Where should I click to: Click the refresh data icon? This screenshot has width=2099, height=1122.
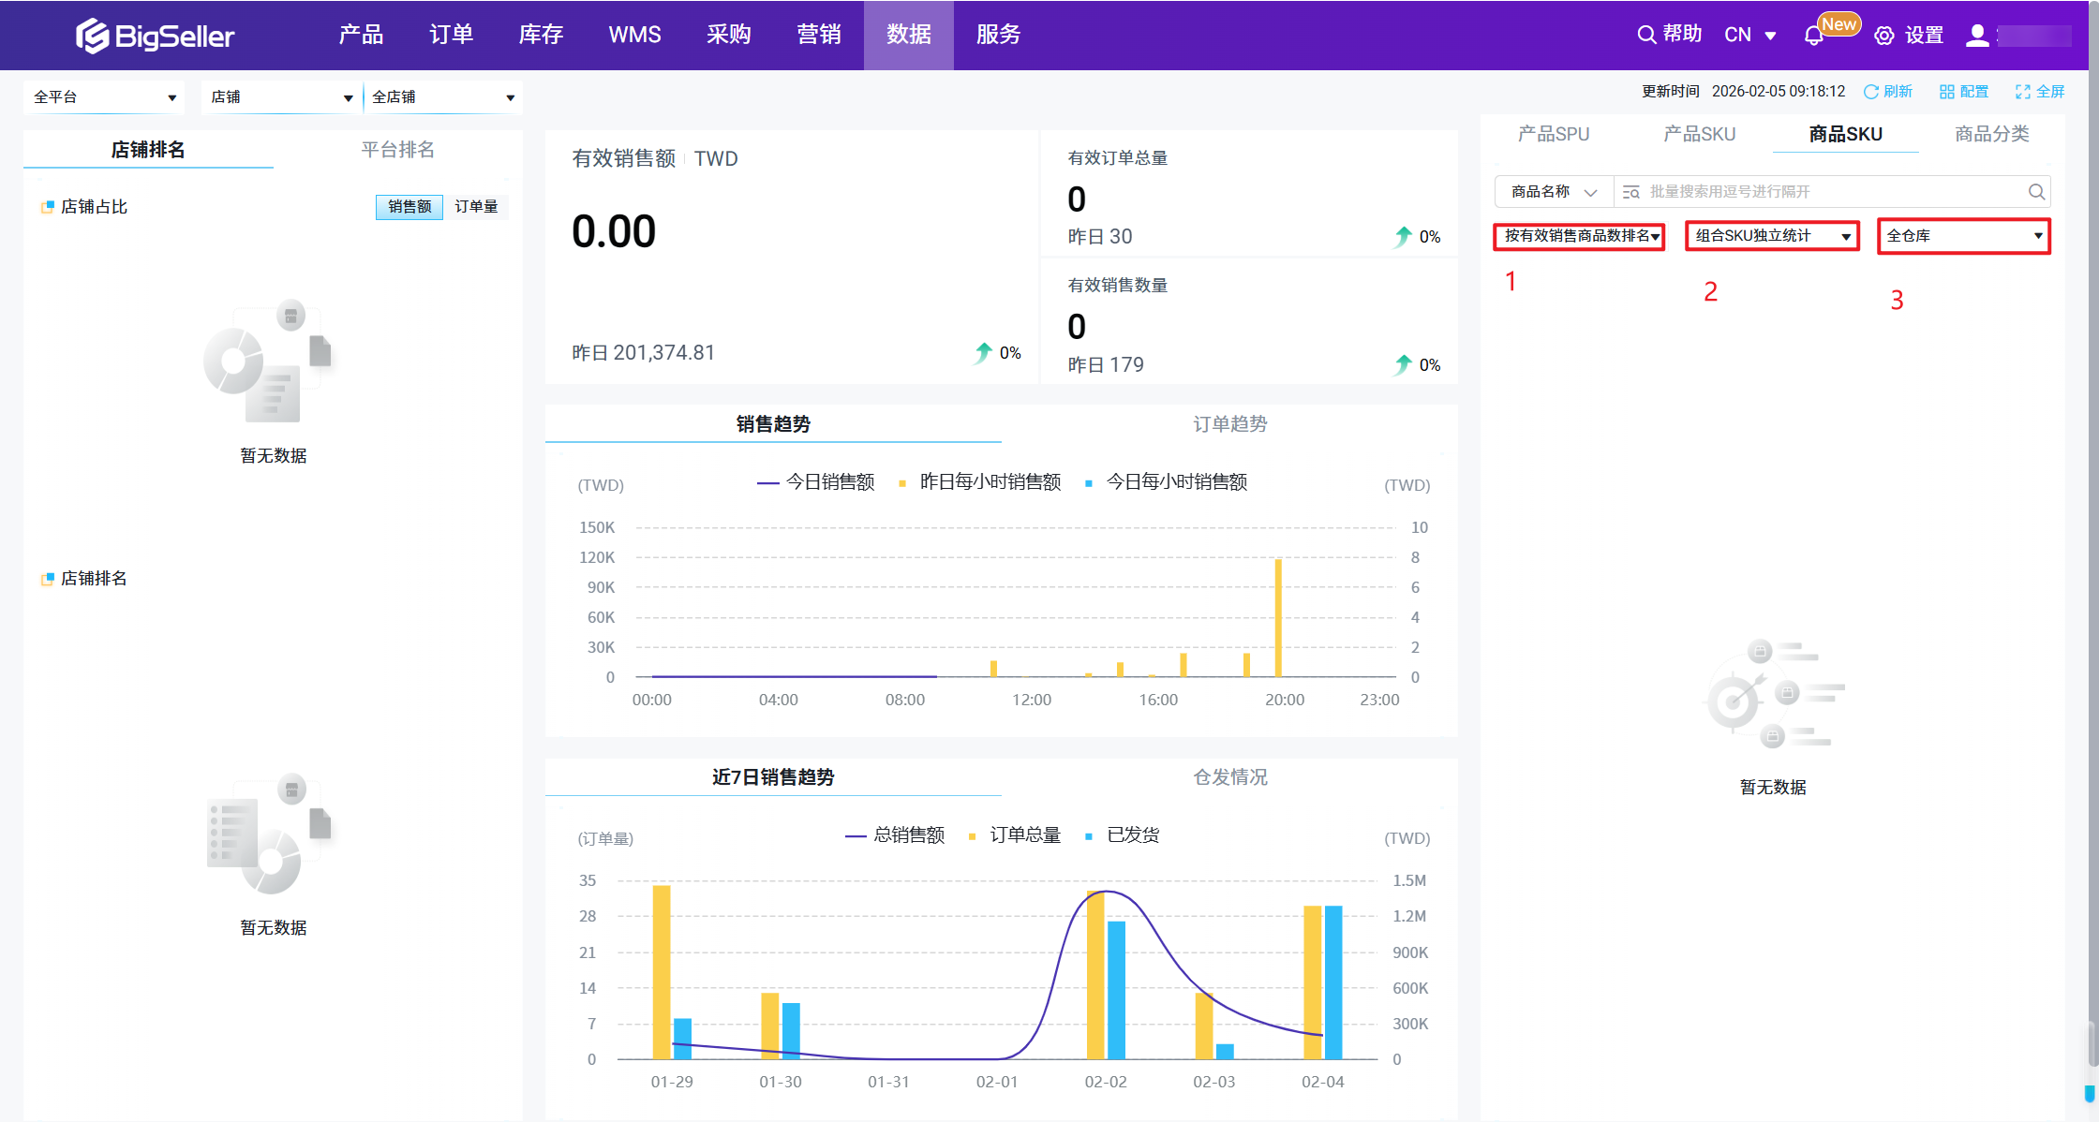pyautogui.click(x=1871, y=92)
